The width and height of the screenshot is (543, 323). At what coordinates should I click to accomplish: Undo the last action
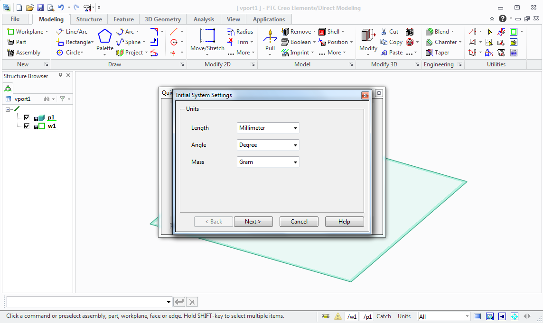coord(61,7)
